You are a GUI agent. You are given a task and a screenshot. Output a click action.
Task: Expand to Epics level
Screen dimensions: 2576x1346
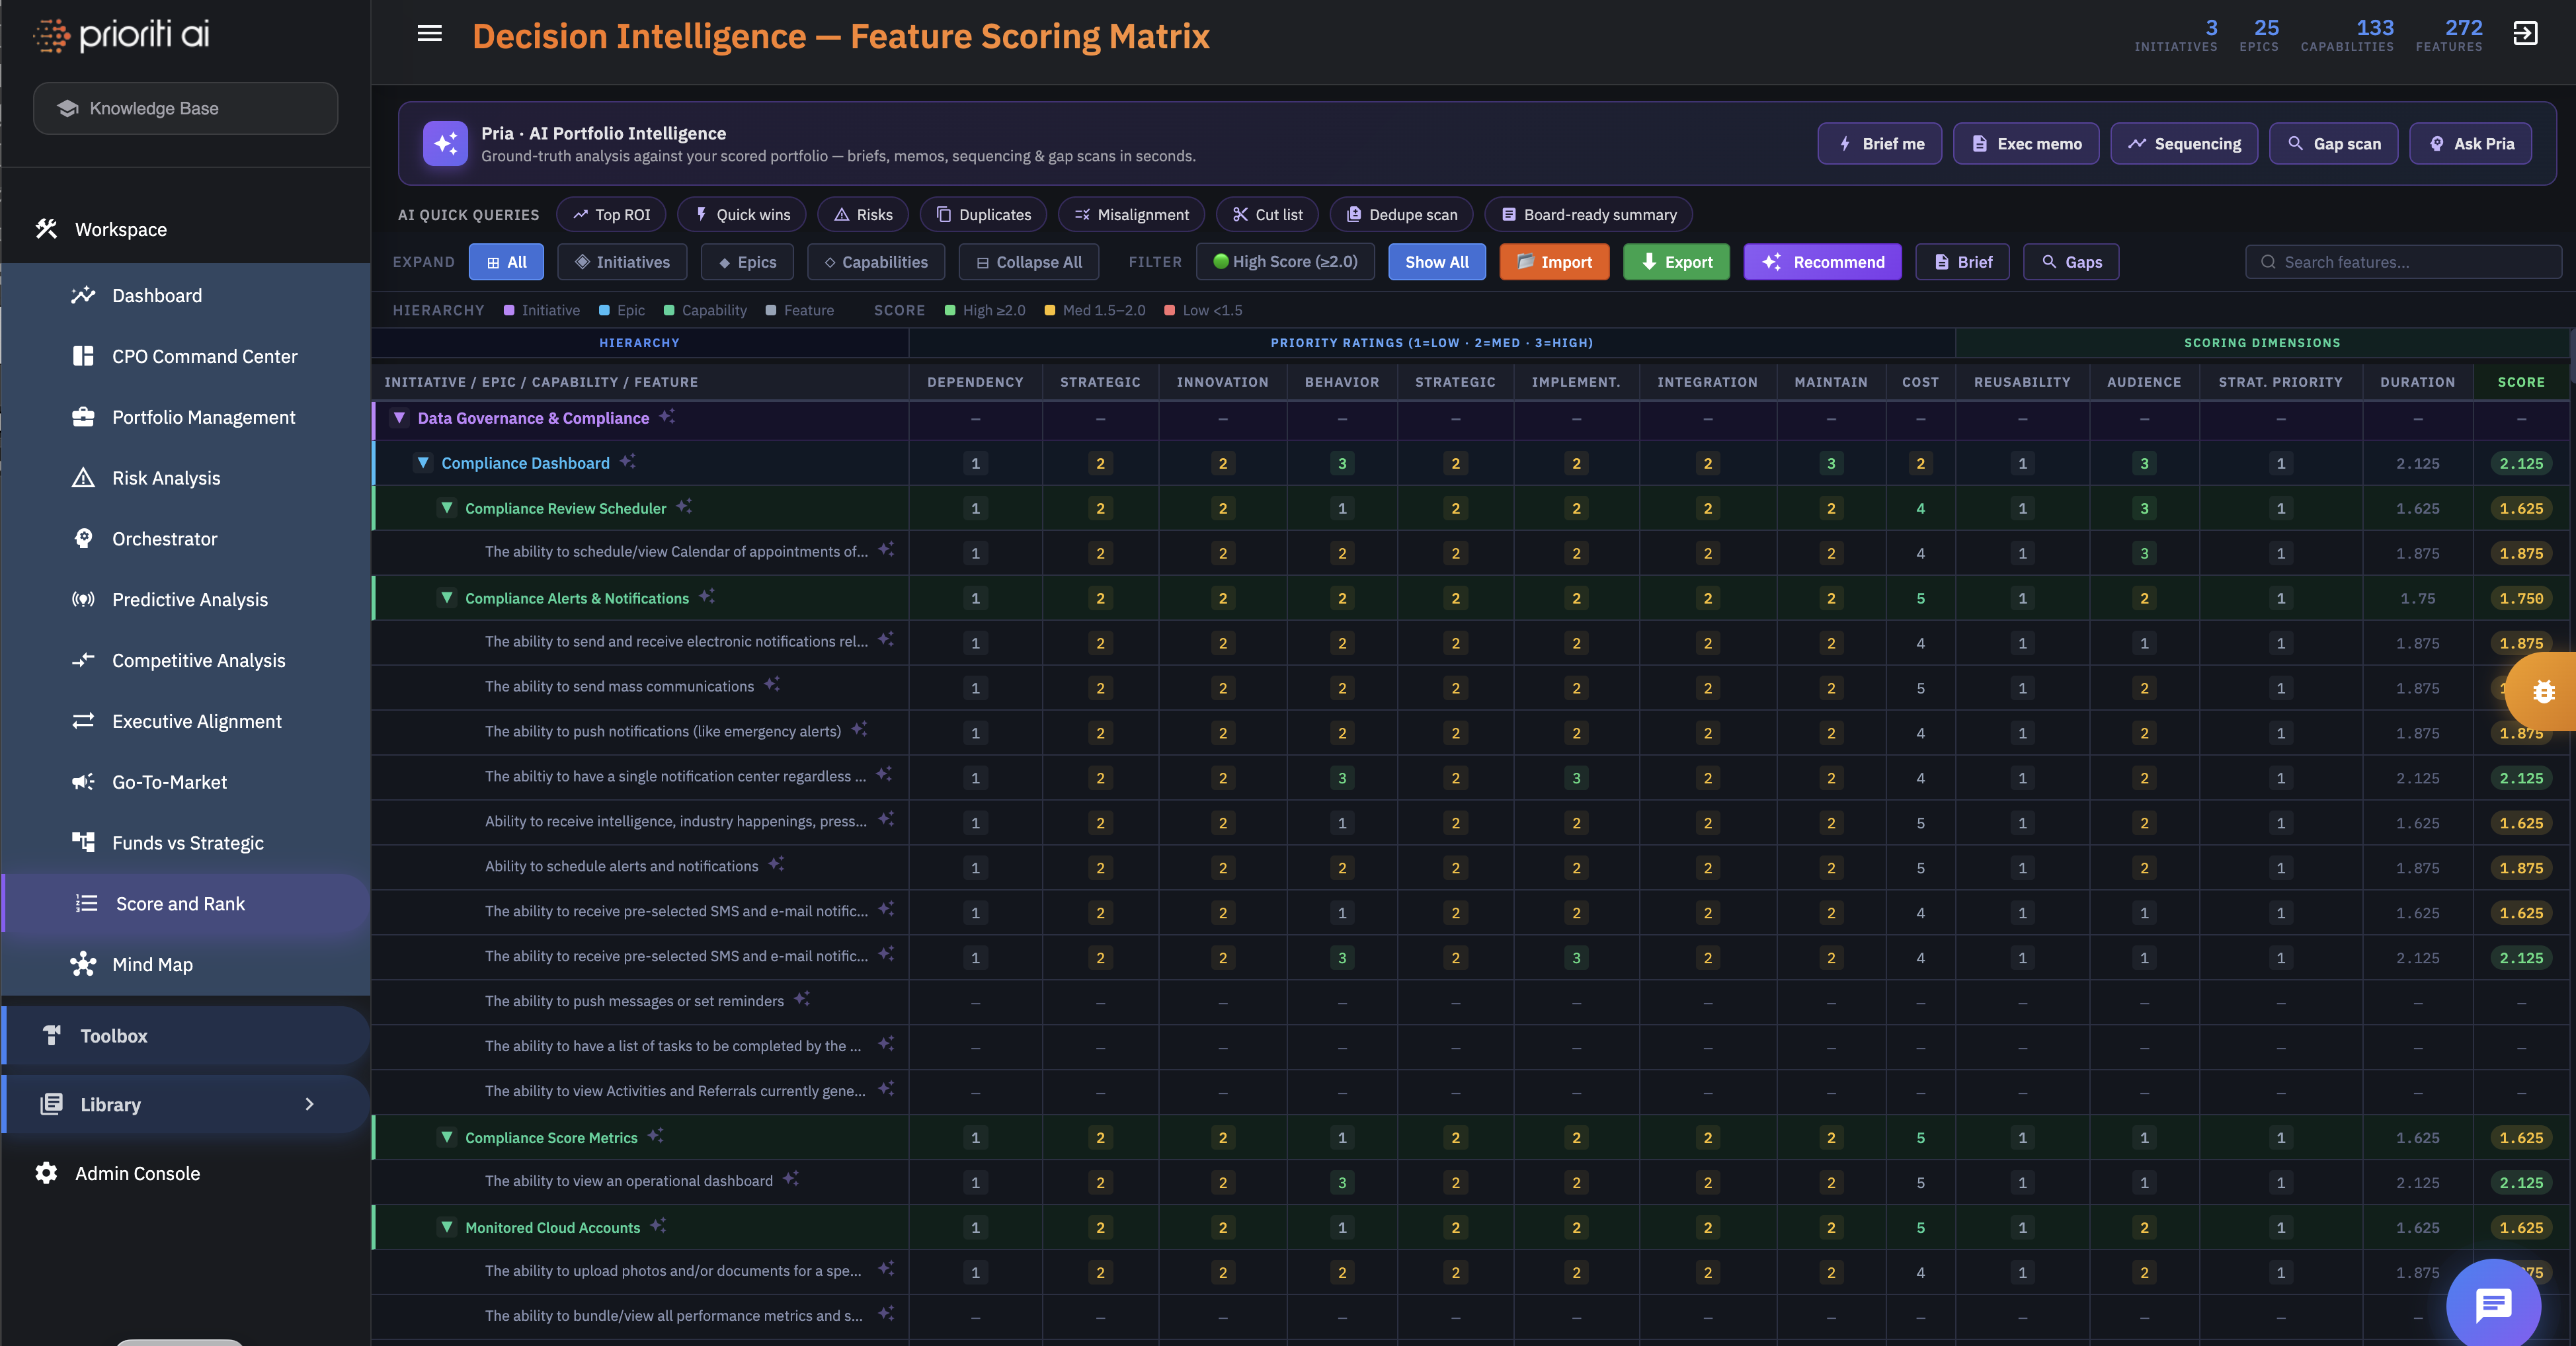pos(747,261)
